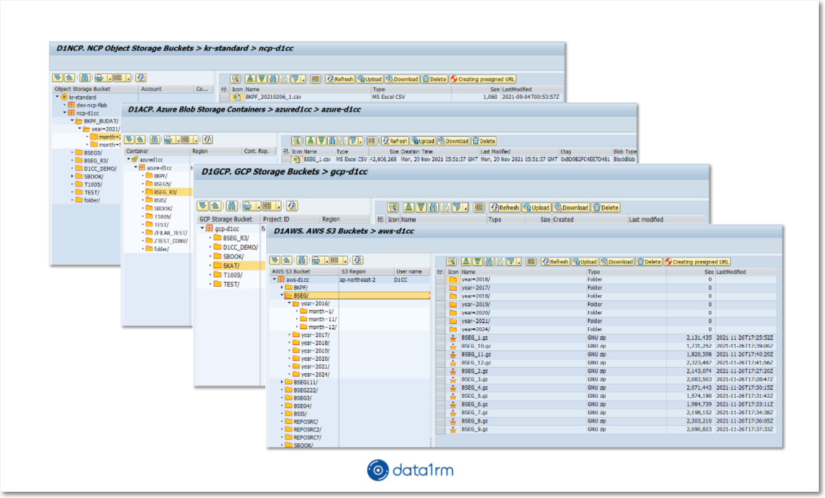Click layout grid icon in AWS file toolbar

pos(531,261)
